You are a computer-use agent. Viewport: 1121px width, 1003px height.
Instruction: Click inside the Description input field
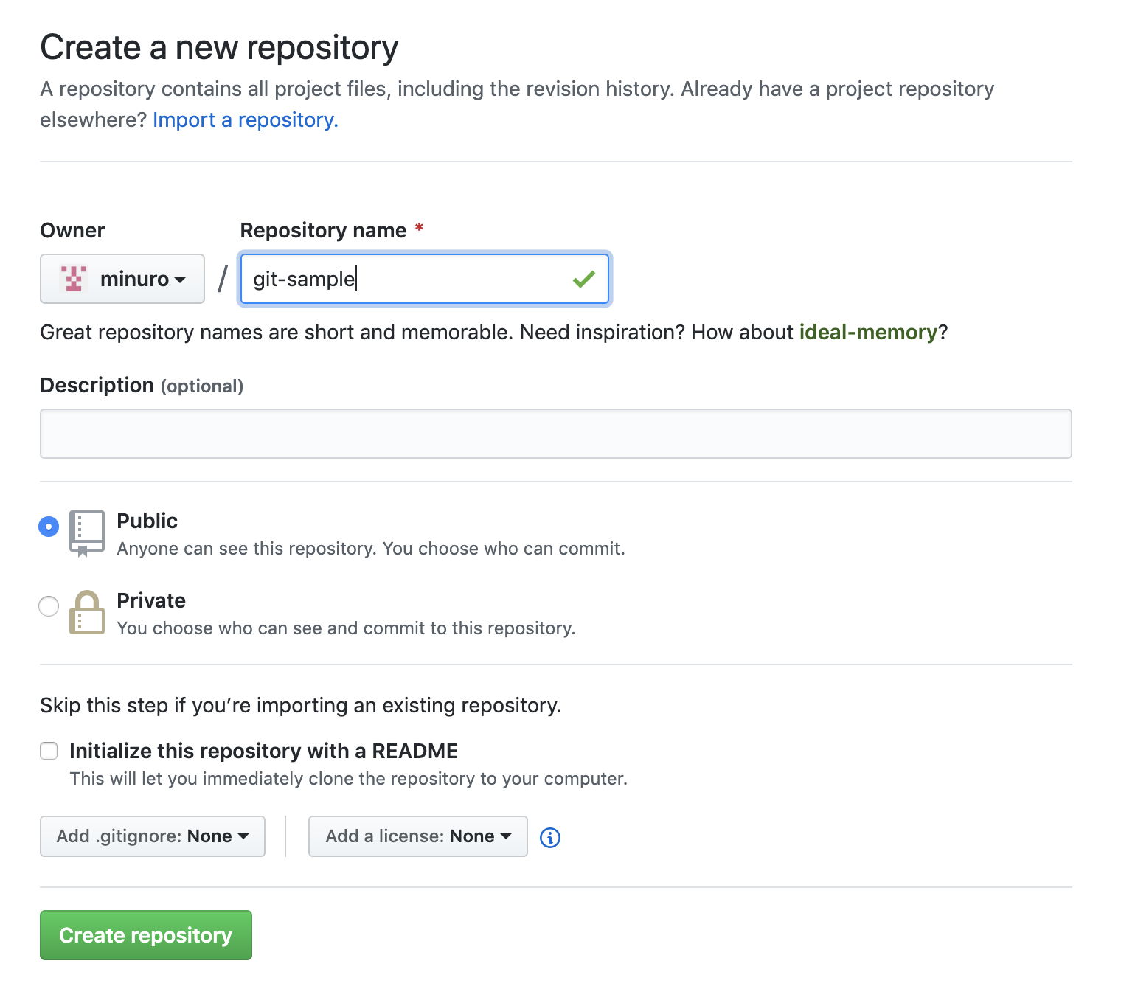click(556, 434)
